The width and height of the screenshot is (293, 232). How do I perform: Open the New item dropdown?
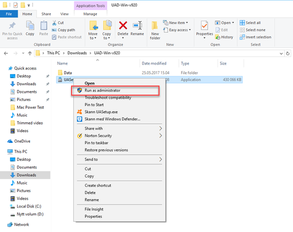click(175, 23)
